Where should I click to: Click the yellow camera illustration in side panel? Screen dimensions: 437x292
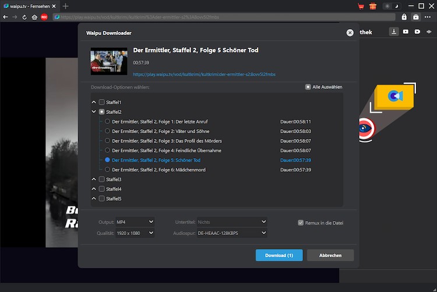point(394,97)
